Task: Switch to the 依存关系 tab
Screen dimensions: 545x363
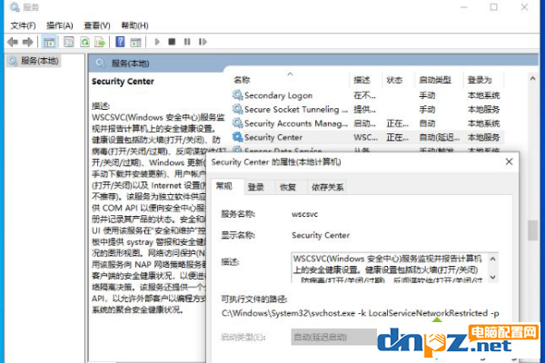Action: (327, 187)
